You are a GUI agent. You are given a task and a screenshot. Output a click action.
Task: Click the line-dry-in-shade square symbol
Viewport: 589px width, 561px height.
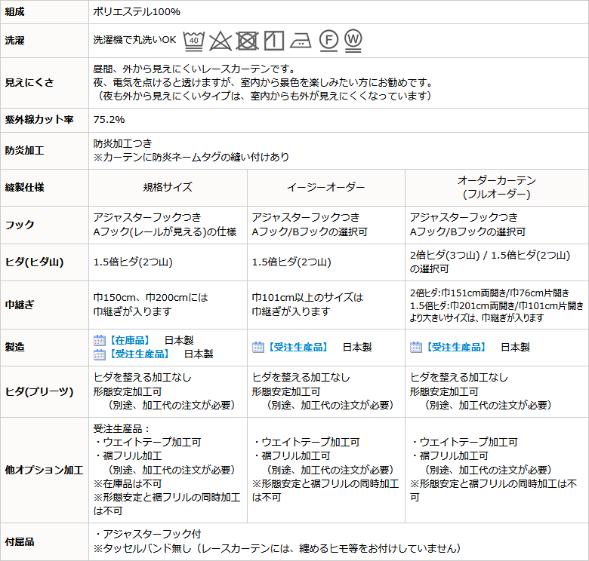coord(273,40)
